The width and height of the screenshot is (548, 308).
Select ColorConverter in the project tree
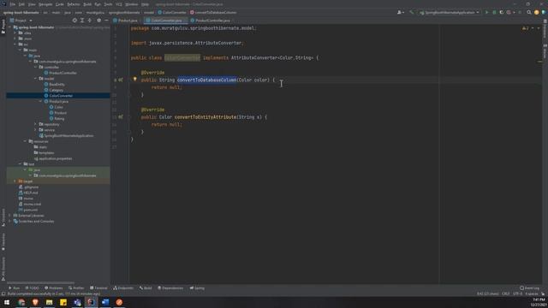[58, 96]
